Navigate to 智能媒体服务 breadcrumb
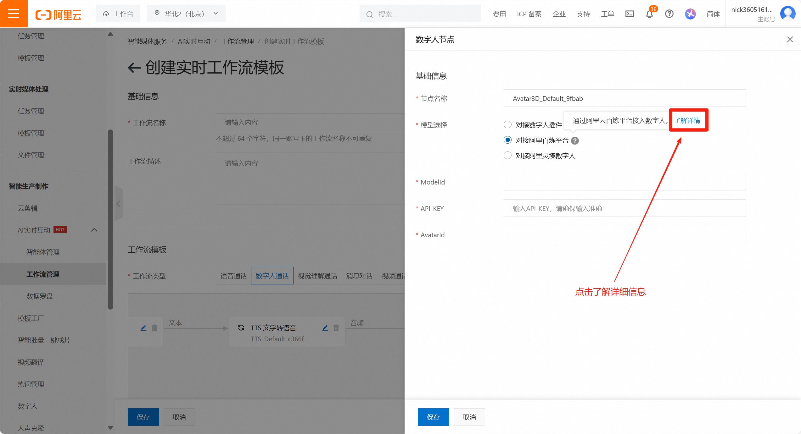Screen dimensions: 801x434 [147, 41]
